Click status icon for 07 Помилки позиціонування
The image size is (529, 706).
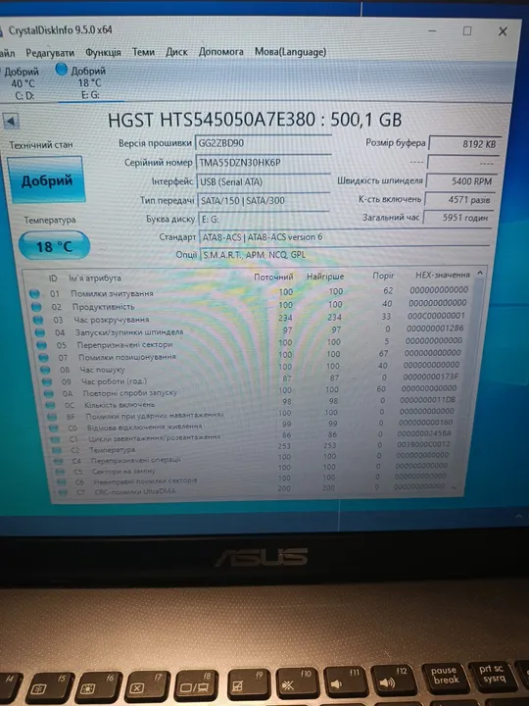[44, 358]
